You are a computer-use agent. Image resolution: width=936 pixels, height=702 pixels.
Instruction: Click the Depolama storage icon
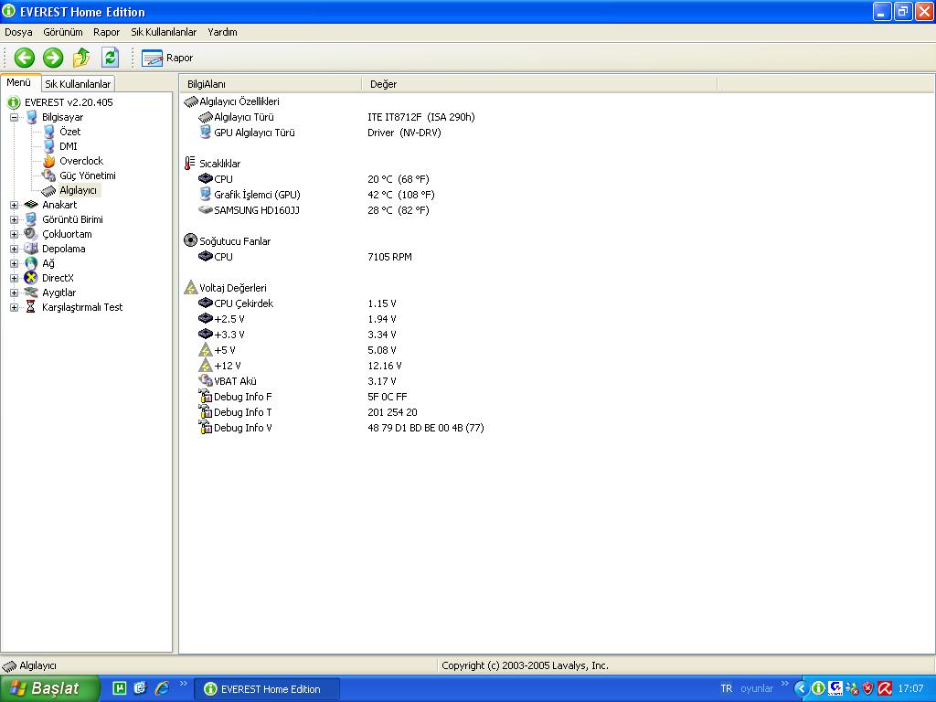click(31, 249)
